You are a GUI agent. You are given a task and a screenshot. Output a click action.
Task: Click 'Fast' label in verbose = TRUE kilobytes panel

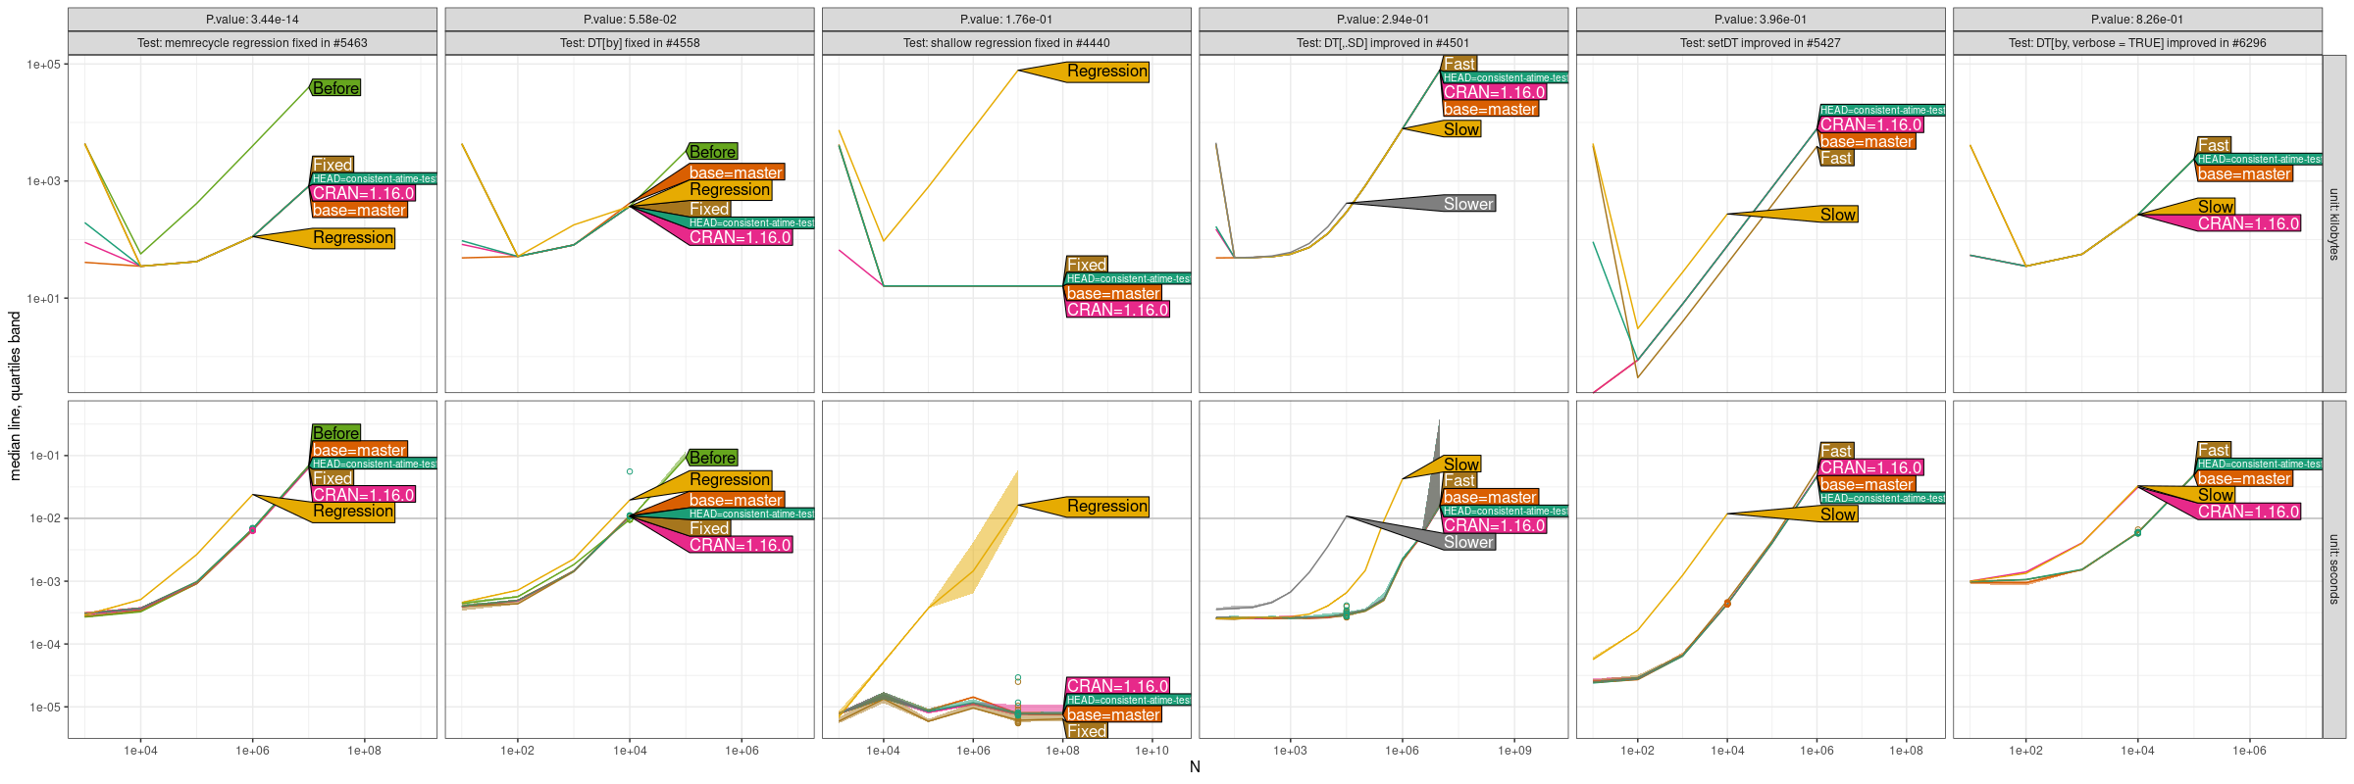[x=2214, y=145]
